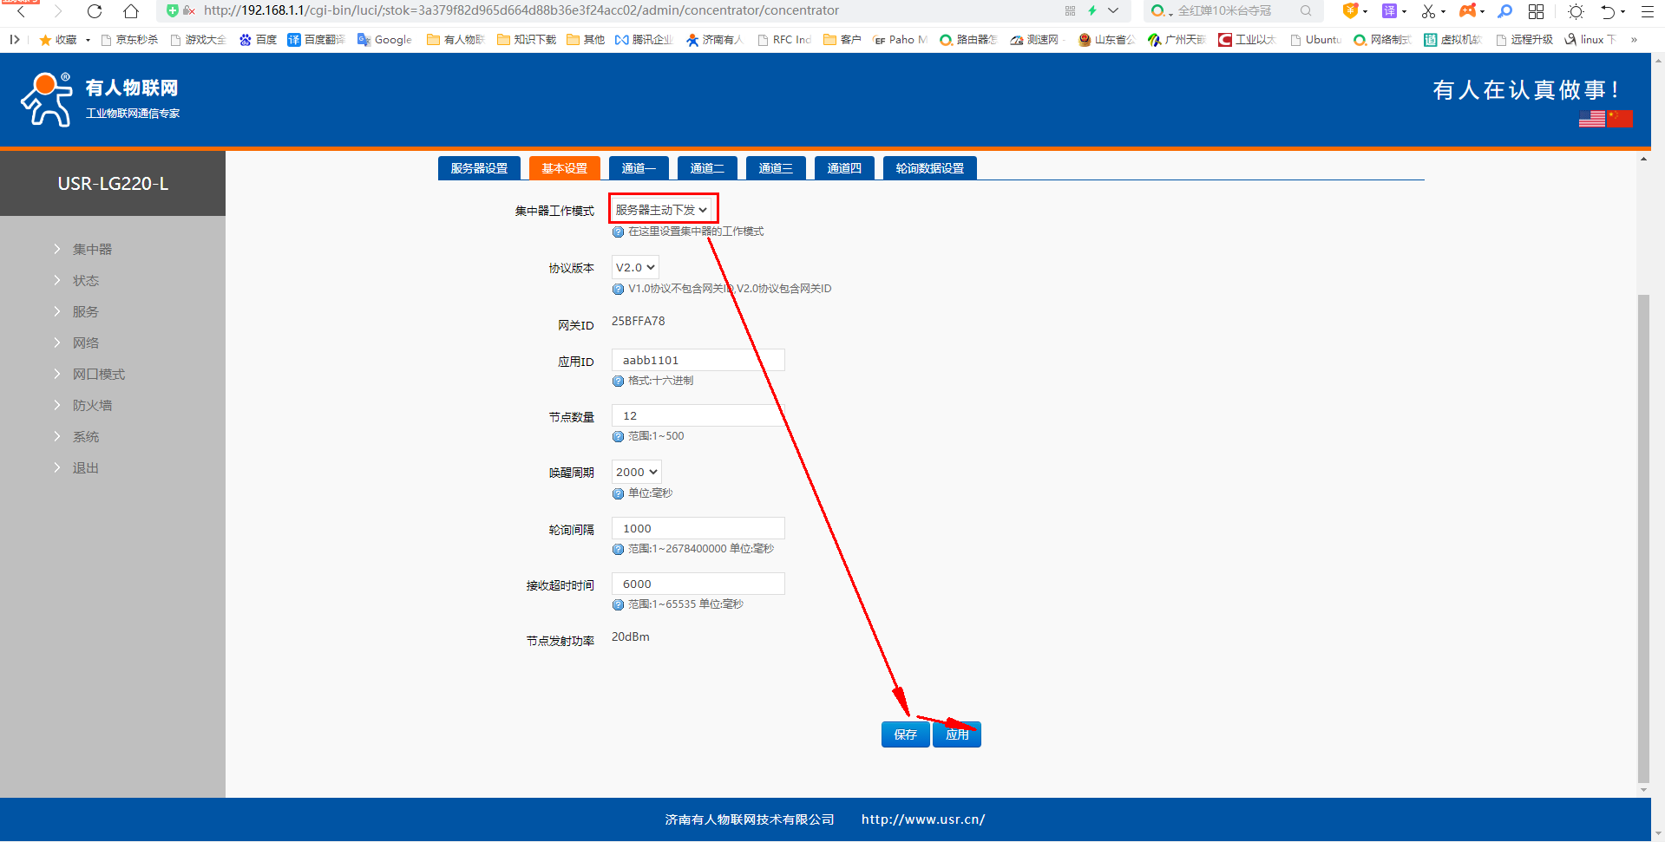Viewport: 1665px width, 842px height.
Task: Click the page vertical scrollbar
Action: (x=1643, y=538)
